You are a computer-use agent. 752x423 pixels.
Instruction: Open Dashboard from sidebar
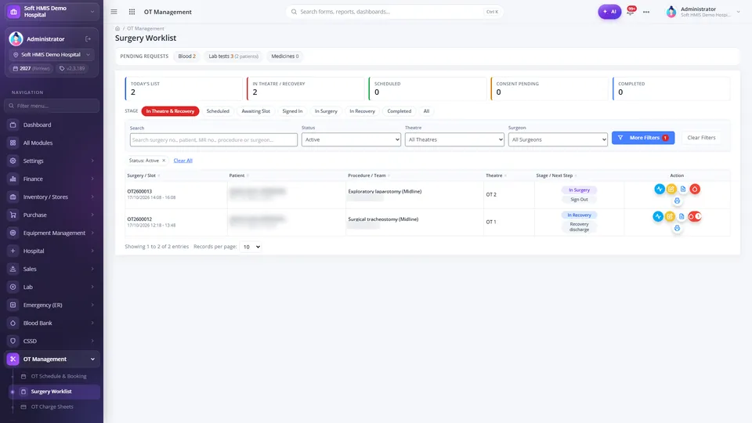pos(52,125)
